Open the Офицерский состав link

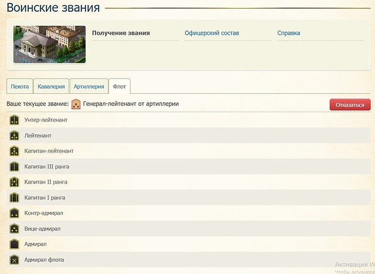[x=212, y=33]
